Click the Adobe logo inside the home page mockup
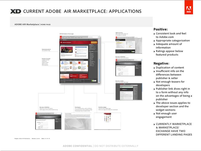Screen dimensions: 201x151 61,37
